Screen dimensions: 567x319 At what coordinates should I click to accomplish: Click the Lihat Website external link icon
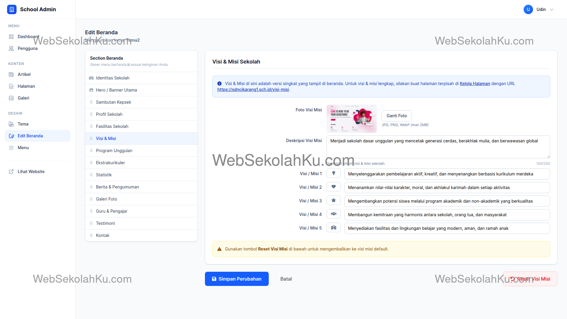tap(11, 172)
